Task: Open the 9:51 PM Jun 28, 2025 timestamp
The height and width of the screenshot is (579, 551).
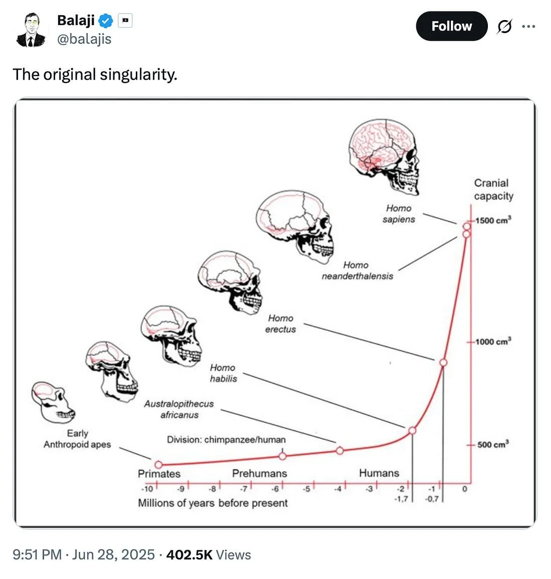Action: pos(84,554)
